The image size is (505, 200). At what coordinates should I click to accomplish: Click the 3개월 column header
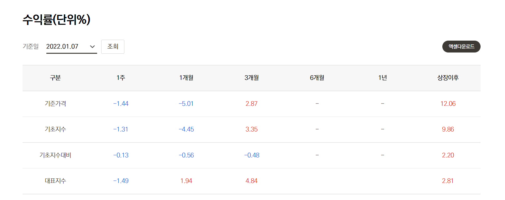pos(252,78)
